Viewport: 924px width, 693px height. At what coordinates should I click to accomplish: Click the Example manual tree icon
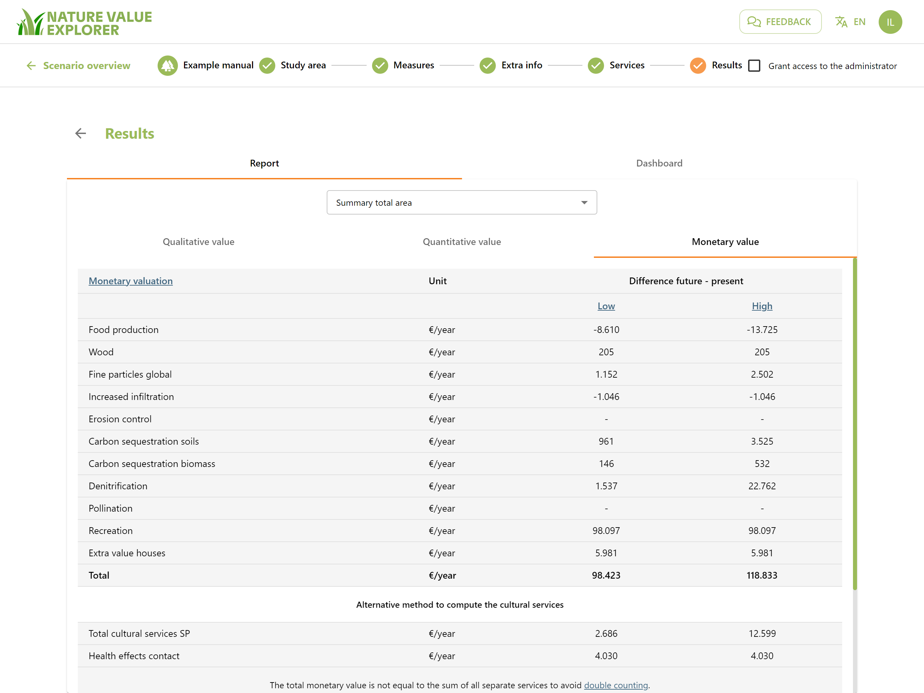(167, 66)
